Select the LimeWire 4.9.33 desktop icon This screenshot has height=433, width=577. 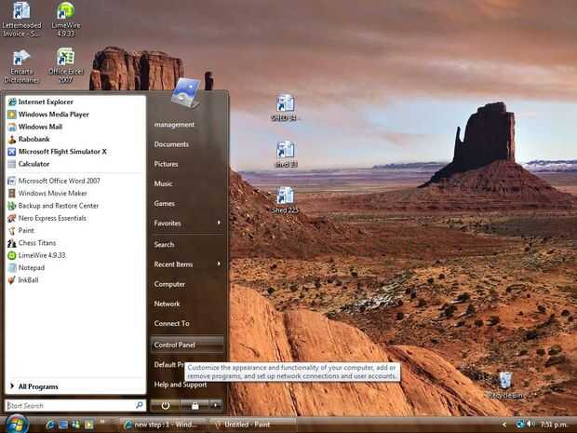pyautogui.click(x=66, y=20)
